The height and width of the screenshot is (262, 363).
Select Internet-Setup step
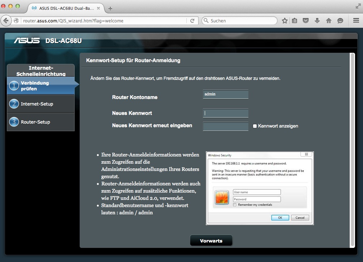pos(41,104)
